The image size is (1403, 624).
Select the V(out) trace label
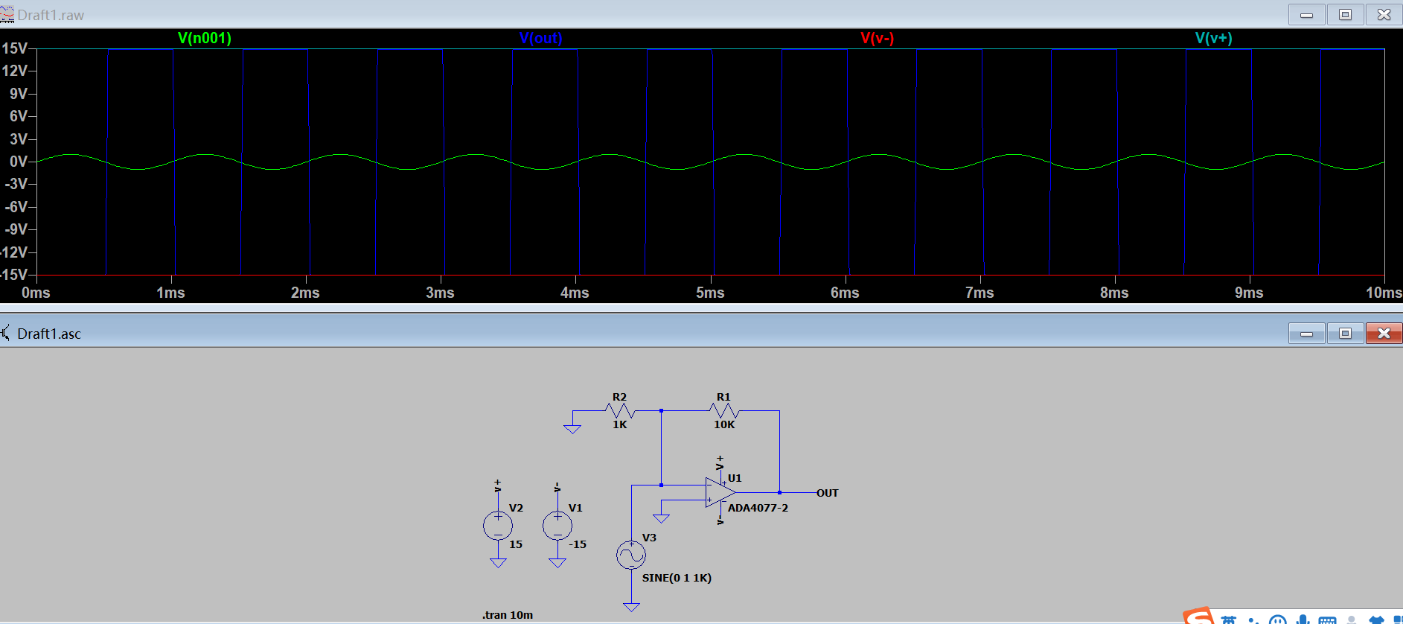click(x=541, y=38)
